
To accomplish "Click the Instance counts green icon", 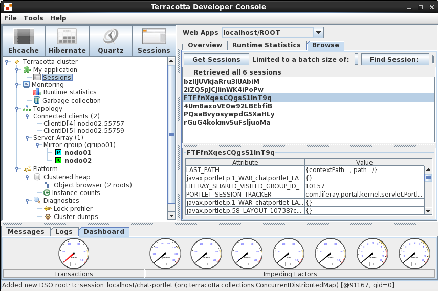I will (47, 193).
